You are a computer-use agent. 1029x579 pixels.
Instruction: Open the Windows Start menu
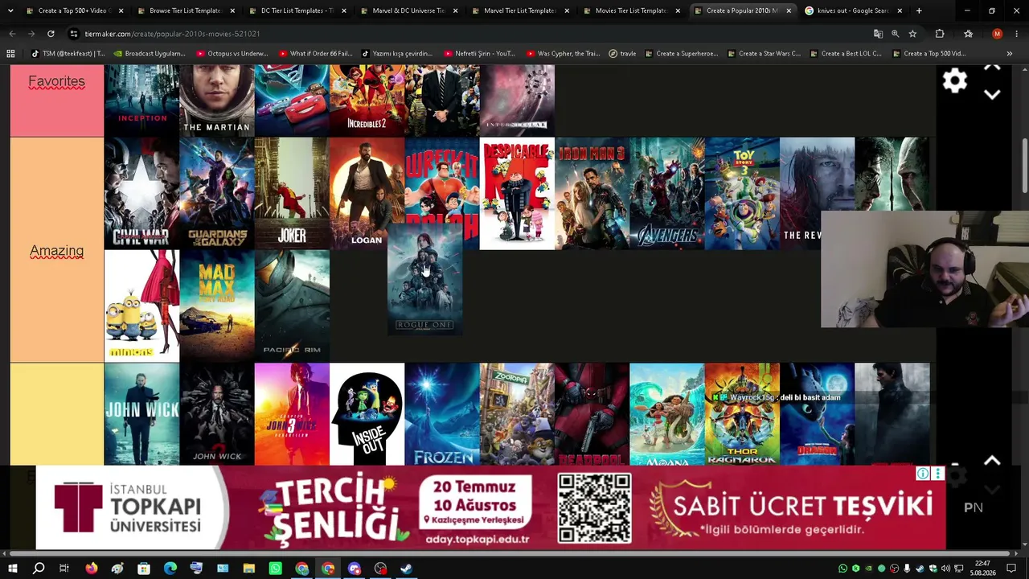pyautogui.click(x=12, y=569)
